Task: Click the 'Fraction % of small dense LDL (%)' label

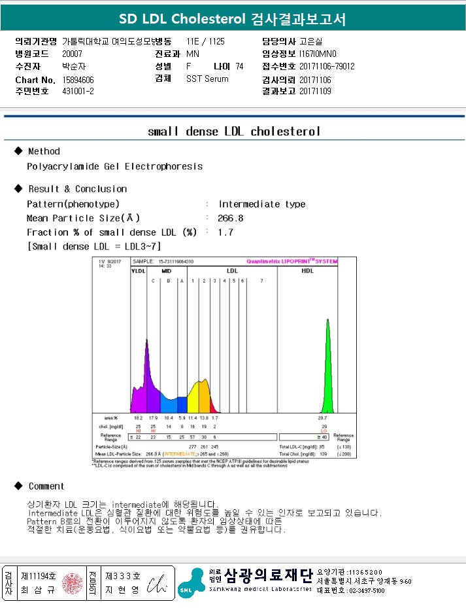Action: [x=112, y=232]
